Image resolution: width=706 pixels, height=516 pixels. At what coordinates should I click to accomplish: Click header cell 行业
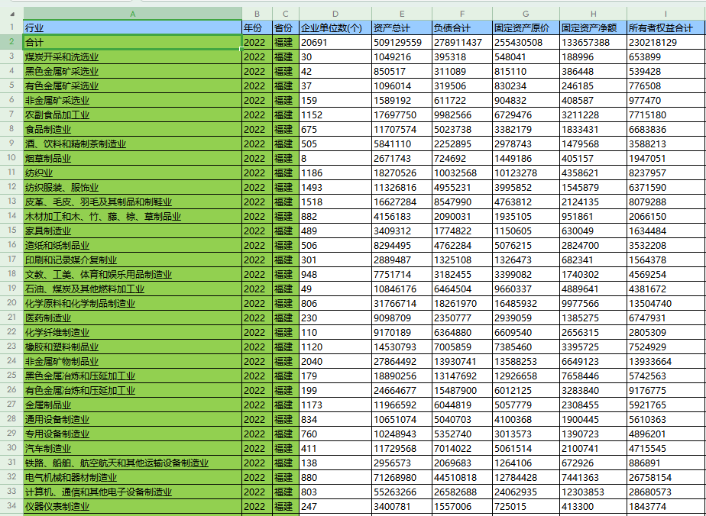click(132, 28)
